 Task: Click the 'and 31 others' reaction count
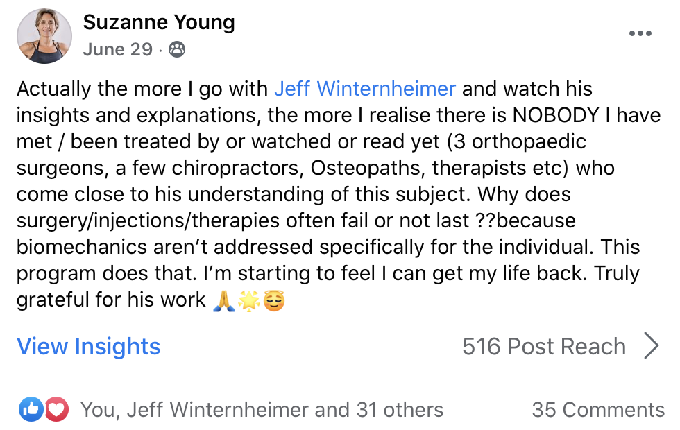[x=379, y=410]
